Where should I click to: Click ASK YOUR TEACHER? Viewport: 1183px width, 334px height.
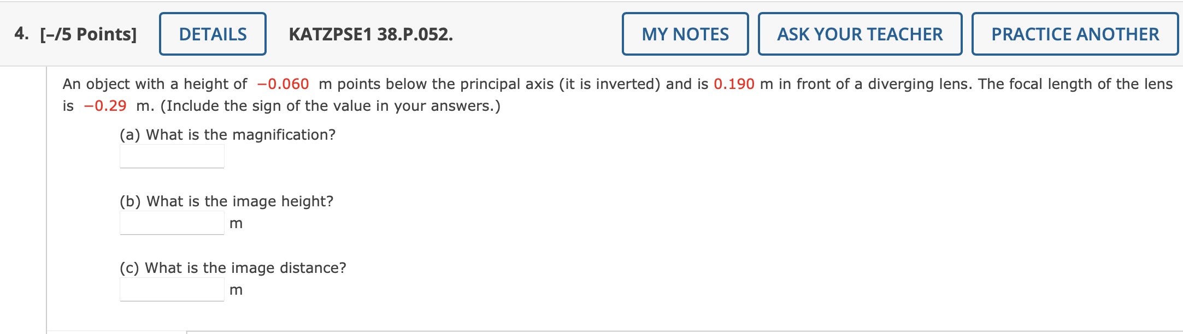(x=859, y=34)
